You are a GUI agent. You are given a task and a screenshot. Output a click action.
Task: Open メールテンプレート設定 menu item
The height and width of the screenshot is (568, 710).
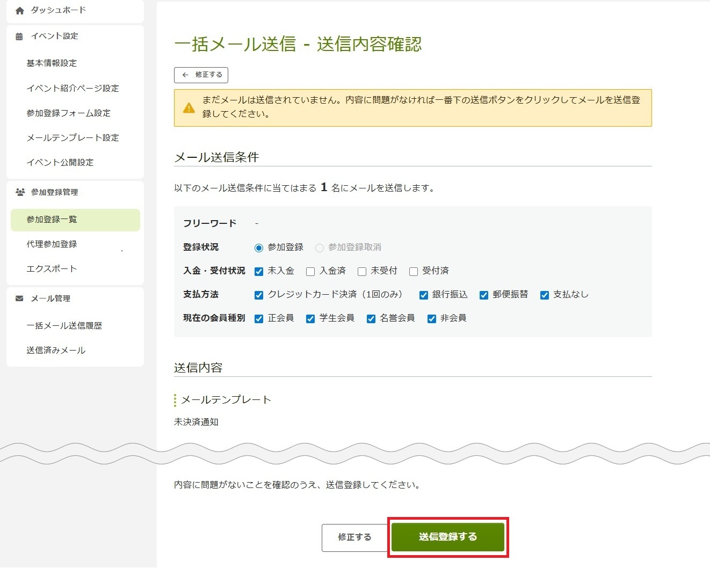[x=73, y=138]
